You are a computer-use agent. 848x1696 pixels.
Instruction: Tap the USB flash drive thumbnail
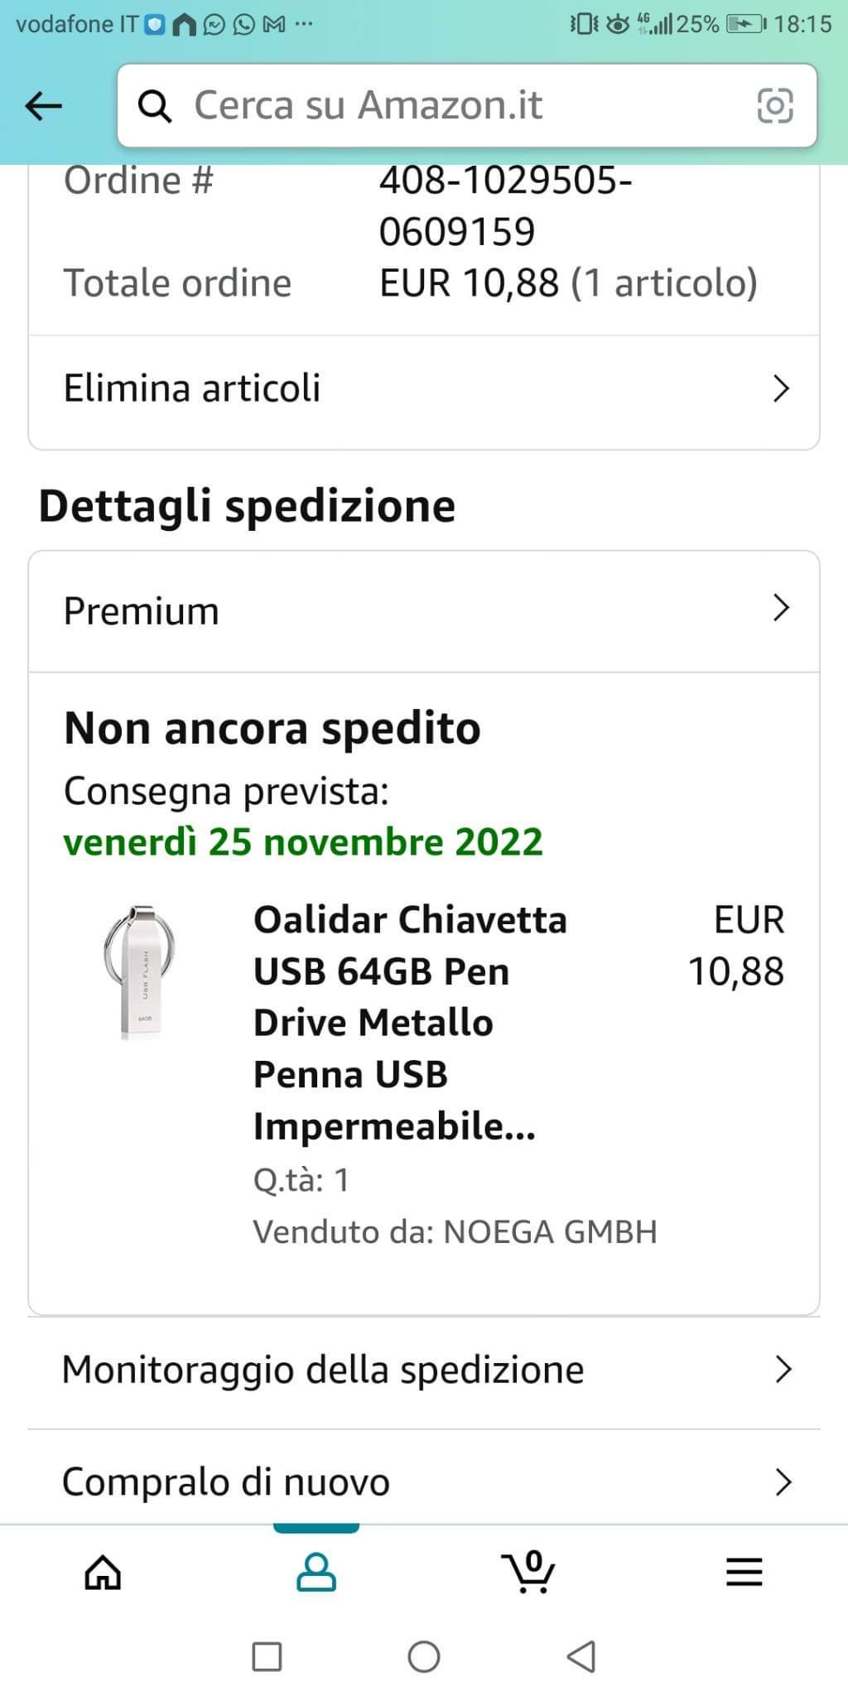[141, 971]
